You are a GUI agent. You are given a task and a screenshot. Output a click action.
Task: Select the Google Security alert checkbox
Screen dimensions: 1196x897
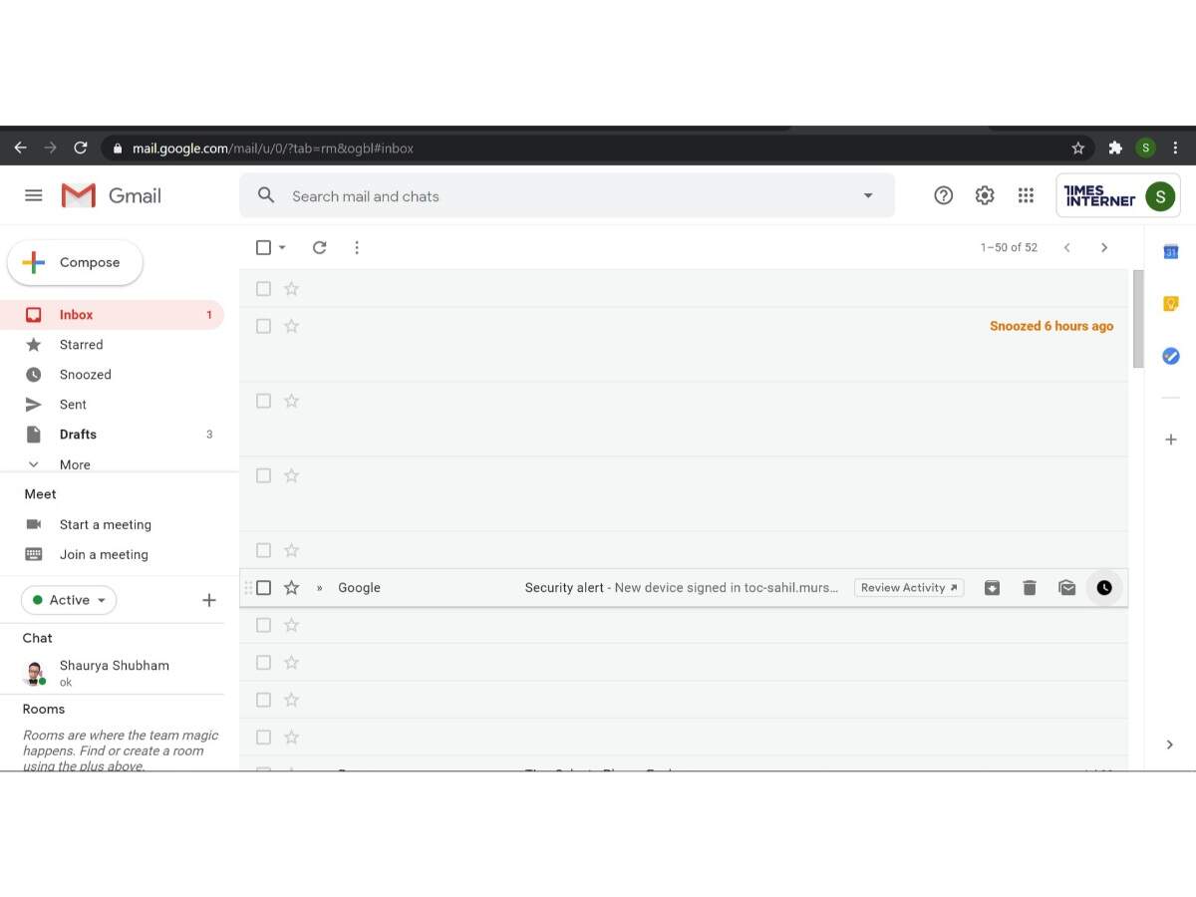(263, 588)
